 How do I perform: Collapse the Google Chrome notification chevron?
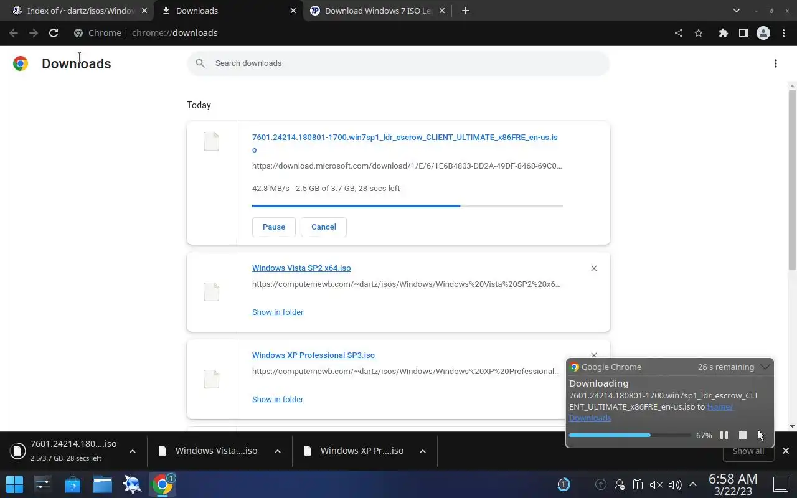pos(765,367)
